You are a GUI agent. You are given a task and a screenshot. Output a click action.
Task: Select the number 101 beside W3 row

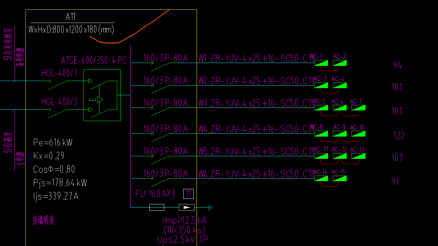(x=397, y=111)
